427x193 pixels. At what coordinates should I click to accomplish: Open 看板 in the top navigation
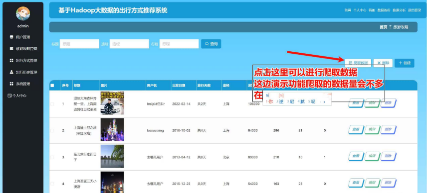pos(372,10)
